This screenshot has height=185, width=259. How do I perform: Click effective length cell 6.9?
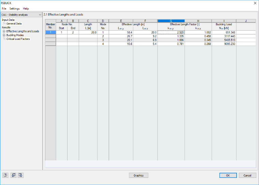(x=145, y=40)
